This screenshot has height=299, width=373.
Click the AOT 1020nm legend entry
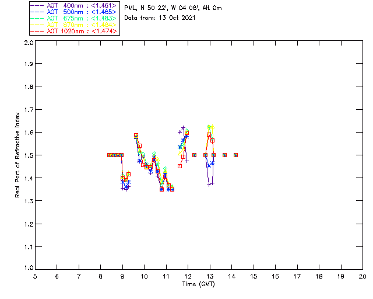click(x=73, y=31)
